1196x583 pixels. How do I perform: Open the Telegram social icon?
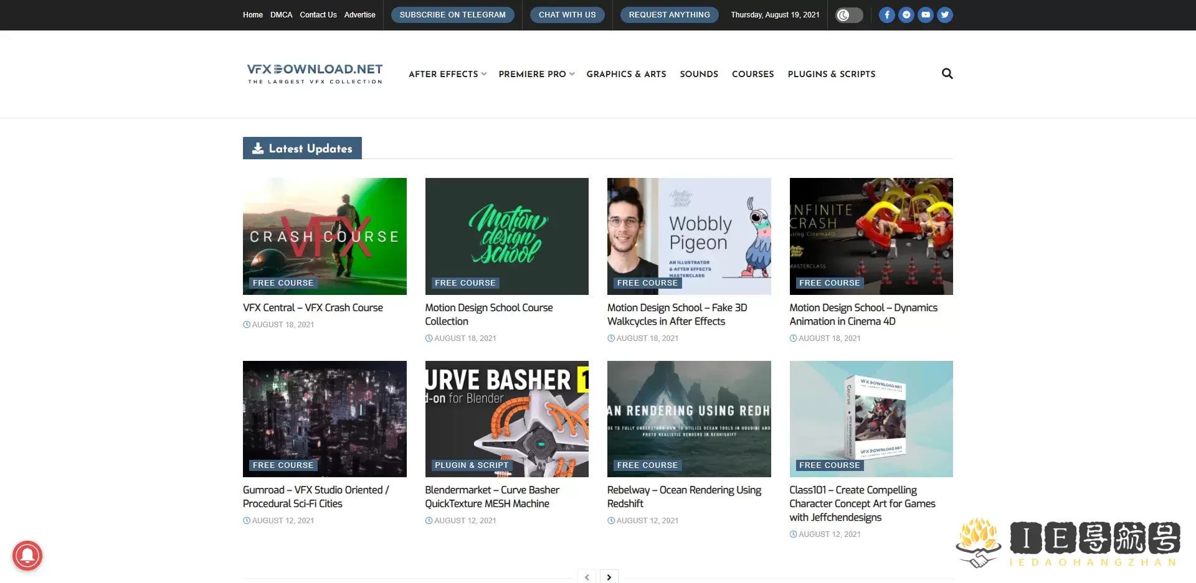point(906,15)
